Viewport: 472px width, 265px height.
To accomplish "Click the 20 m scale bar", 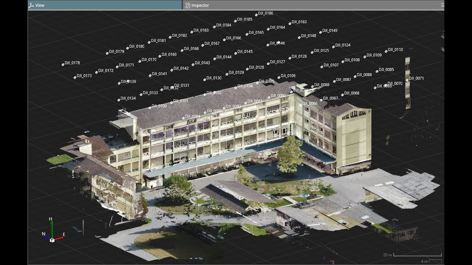I will (417, 255).
